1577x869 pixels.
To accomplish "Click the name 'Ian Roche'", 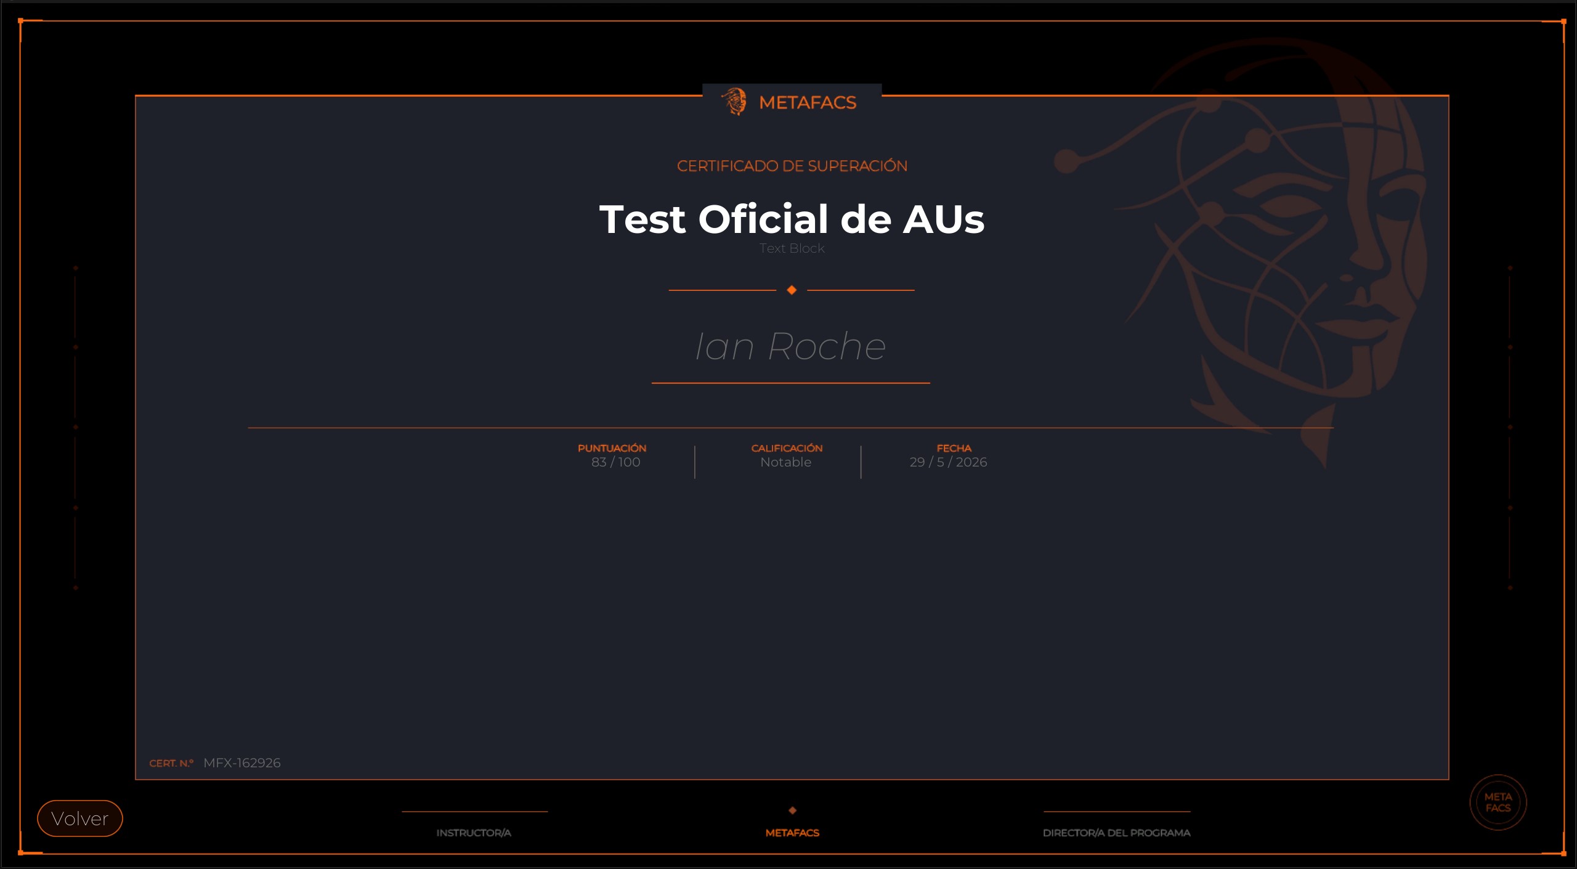I will pyautogui.click(x=790, y=346).
